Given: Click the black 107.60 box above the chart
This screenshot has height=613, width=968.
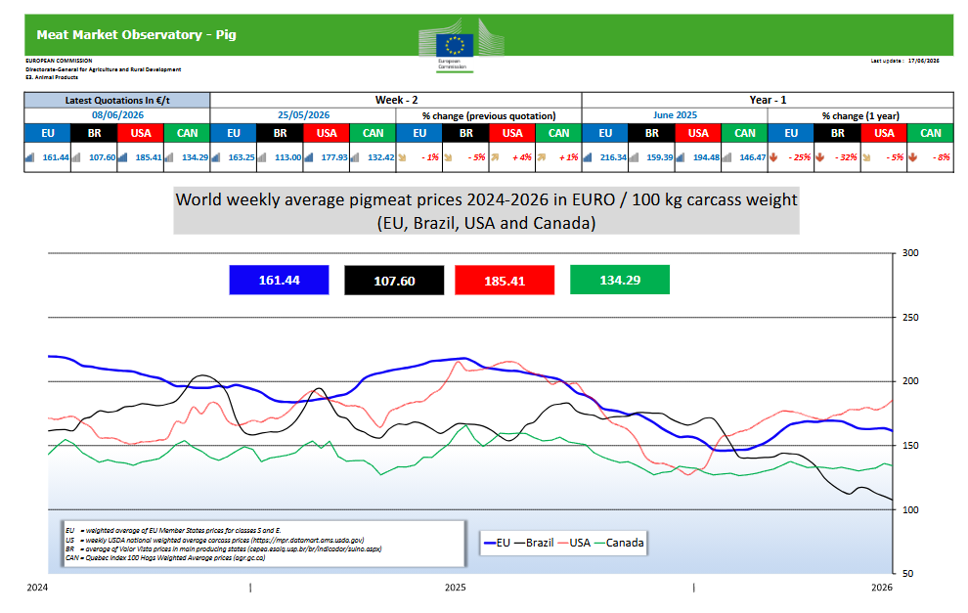Looking at the screenshot, I should click(394, 281).
